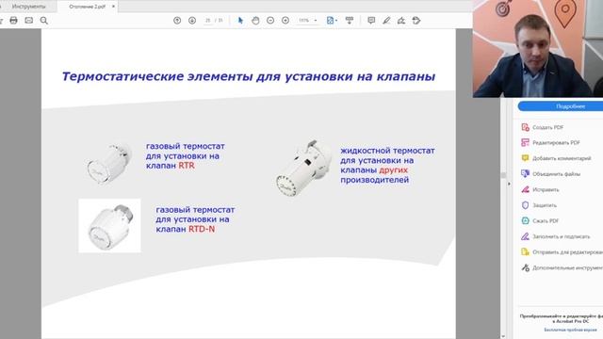
Task: Click the Бесплатная пробная версия link
Action: (570, 330)
